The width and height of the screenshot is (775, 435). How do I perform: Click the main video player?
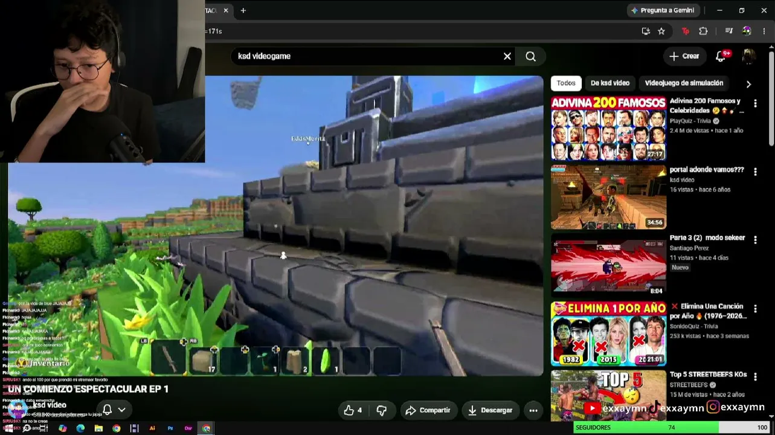pyautogui.click(x=275, y=226)
